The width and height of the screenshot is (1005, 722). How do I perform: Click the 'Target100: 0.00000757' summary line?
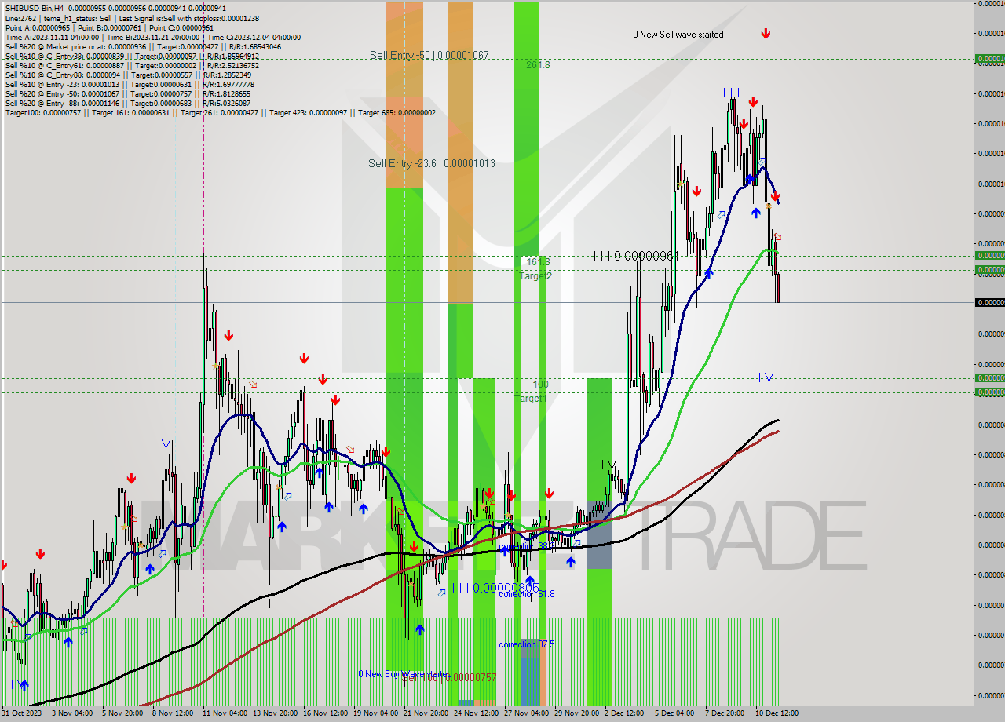[x=220, y=113]
